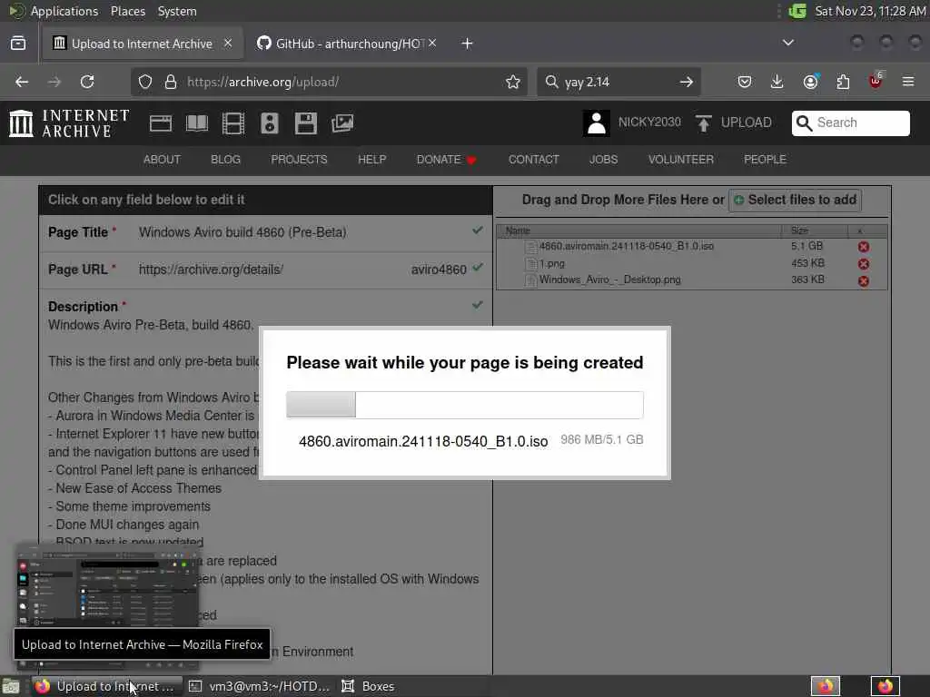Viewport: 930px width, 697px height.
Task: Open Save to Pocket icon
Action: [745, 82]
